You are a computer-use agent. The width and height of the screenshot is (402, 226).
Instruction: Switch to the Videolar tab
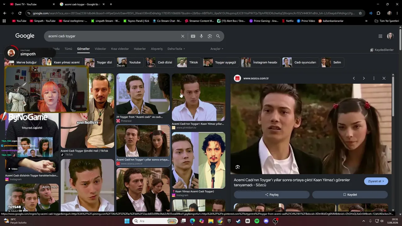100,49
